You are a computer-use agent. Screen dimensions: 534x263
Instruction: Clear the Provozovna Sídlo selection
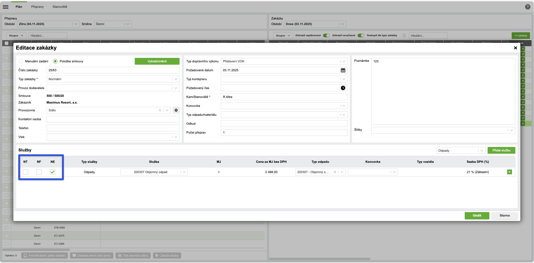160,110
